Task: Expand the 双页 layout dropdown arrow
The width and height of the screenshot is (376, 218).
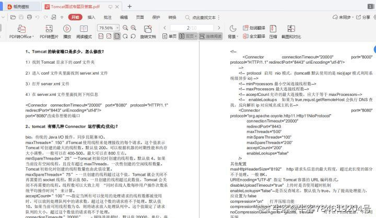Action: pyautogui.click(x=196, y=37)
